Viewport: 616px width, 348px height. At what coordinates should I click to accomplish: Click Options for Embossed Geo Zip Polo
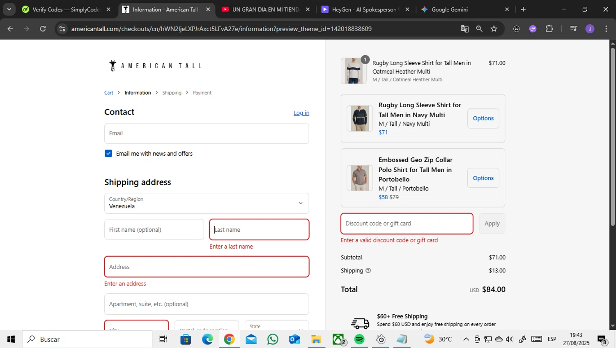(x=483, y=178)
